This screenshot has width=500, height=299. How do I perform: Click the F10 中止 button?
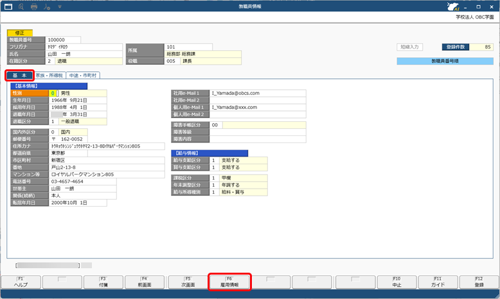(x=397, y=282)
